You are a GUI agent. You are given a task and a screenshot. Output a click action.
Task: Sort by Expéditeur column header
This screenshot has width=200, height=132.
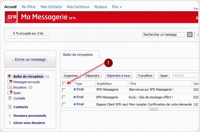(x=112, y=84)
